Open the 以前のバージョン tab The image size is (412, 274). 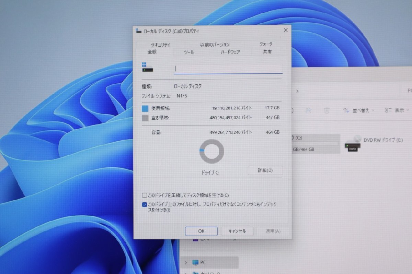[x=215, y=44]
